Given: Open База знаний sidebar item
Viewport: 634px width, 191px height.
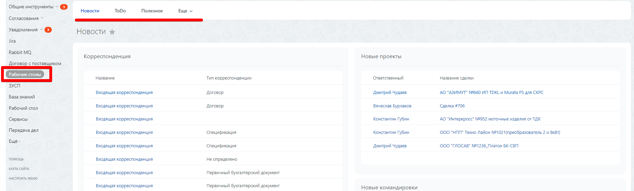Looking at the screenshot, I should pyautogui.click(x=22, y=97).
